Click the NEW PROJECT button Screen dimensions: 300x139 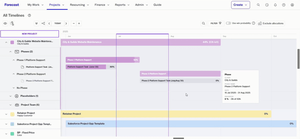(x=30, y=34)
